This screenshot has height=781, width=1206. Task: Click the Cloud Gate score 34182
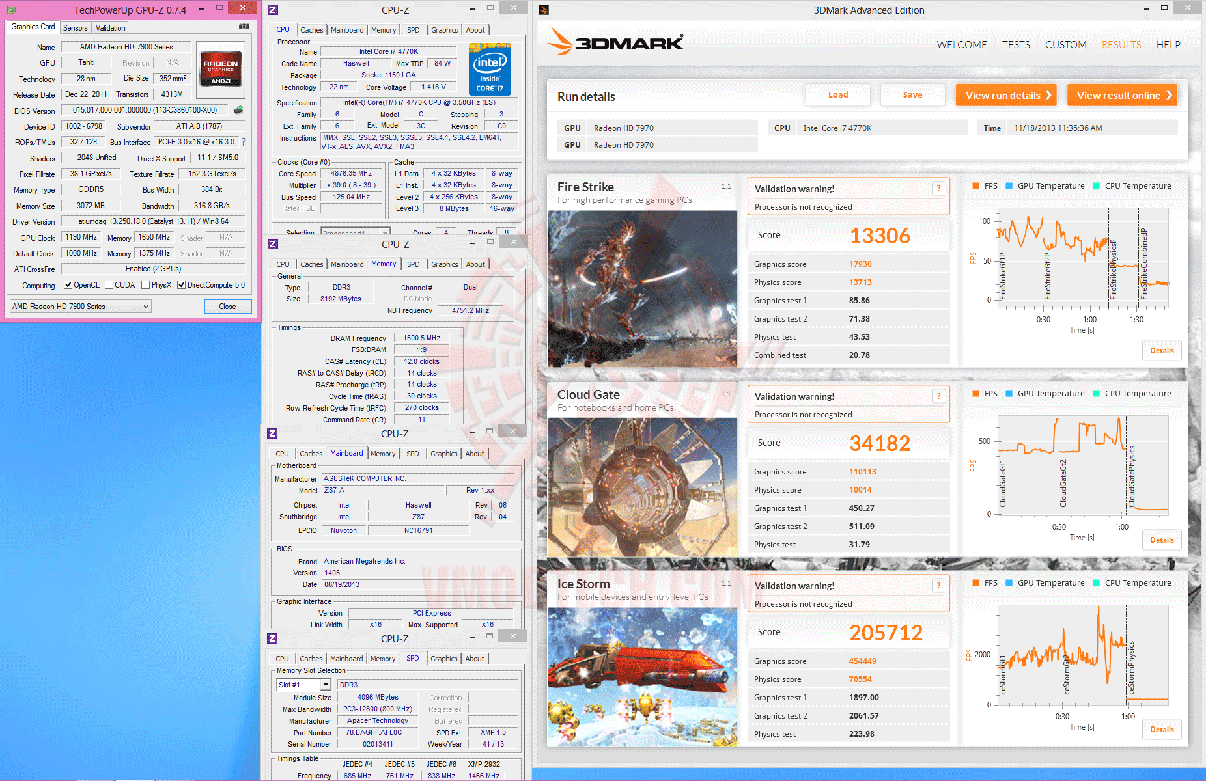pos(880,443)
